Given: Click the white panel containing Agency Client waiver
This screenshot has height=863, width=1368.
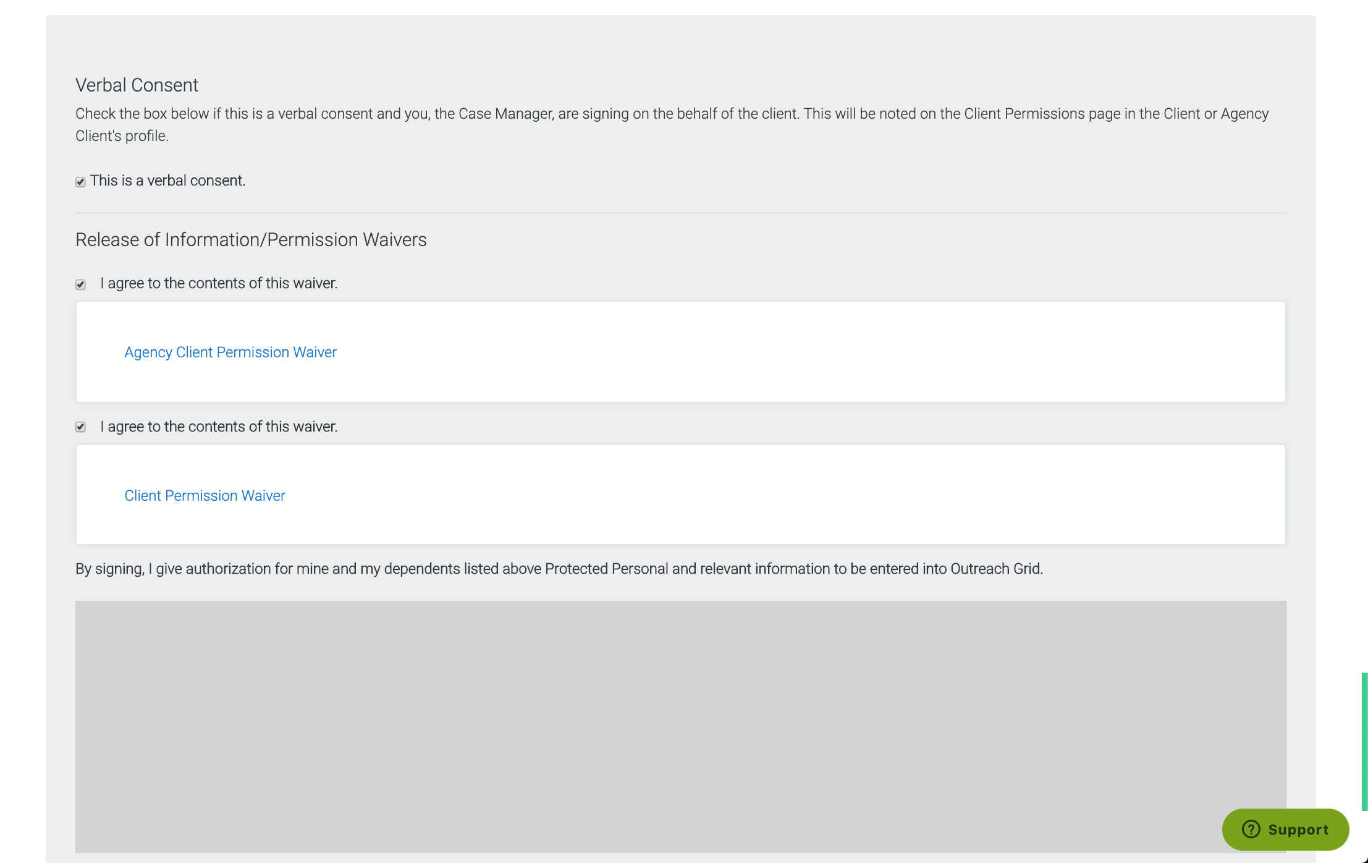Looking at the screenshot, I should point(803,352).
